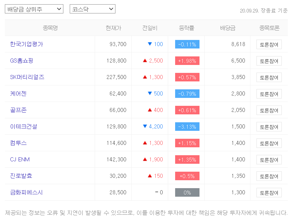The height and width of the screenshot is (222, 293).
Task: Click the 93,700 current price
Action: coord(118,44)
